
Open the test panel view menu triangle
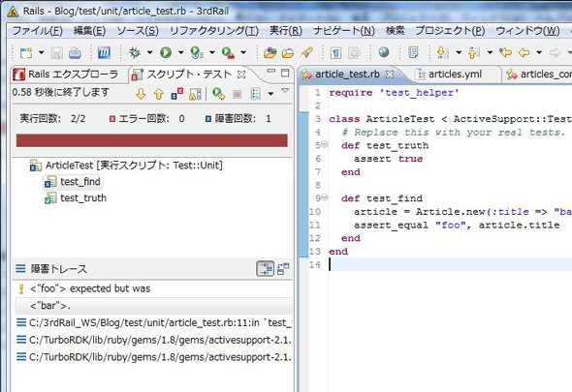coord(285,90)
